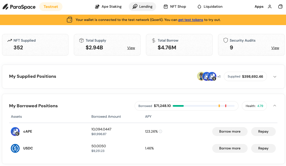Click the red liquidation marker on borrow bar
Viewport: 286px width, 166px height.
click(226, 106)
